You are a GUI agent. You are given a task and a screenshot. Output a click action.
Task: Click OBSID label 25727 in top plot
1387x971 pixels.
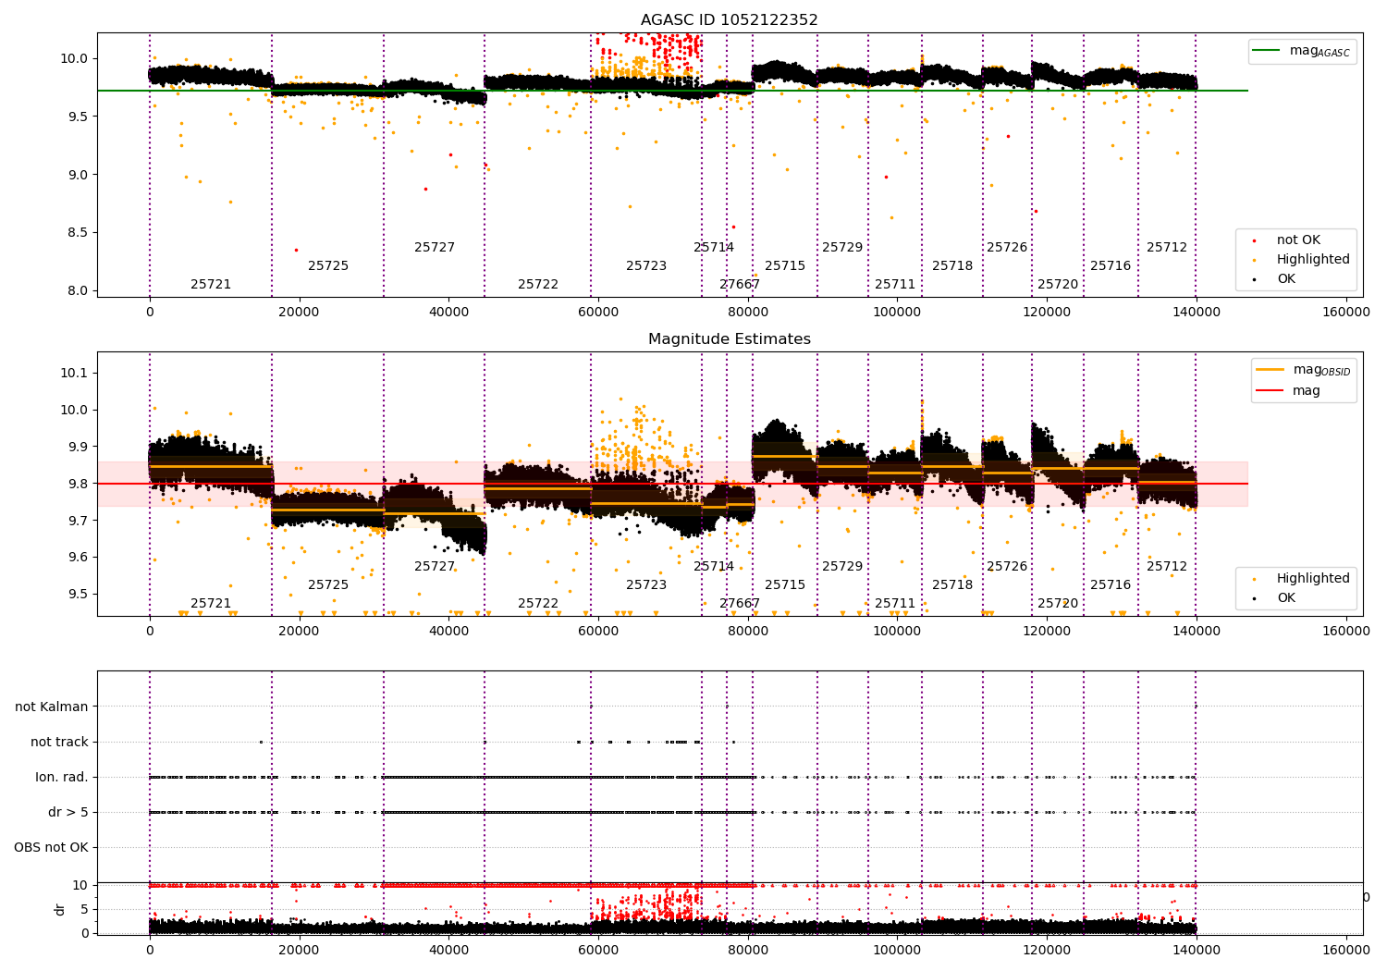435,248
